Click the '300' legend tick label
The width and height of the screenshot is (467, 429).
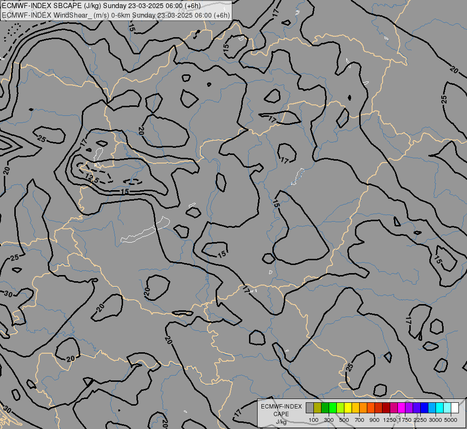pyautogui.click(x=329, y=420)
